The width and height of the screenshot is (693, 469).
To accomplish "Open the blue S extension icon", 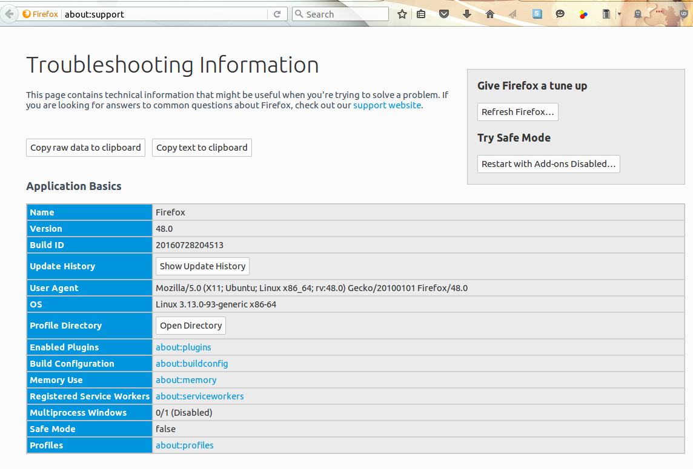I will point(537,14).
